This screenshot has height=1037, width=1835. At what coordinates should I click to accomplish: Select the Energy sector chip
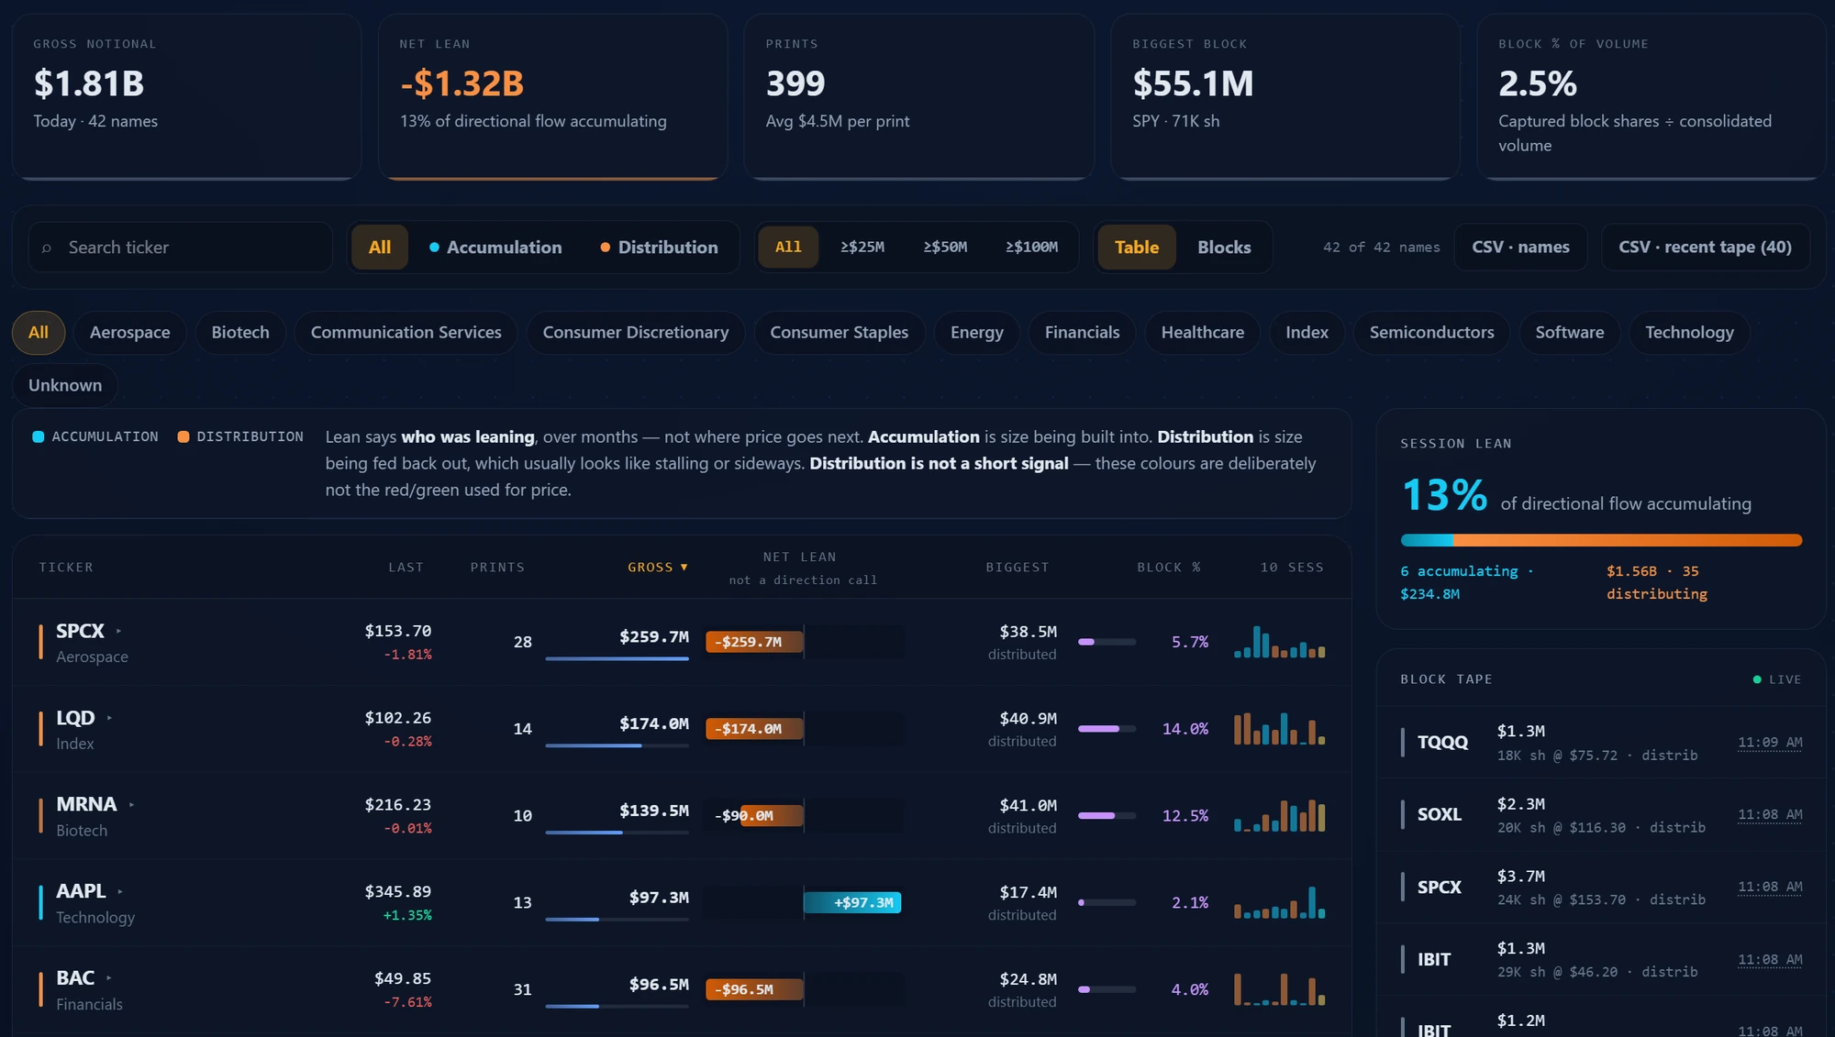click(977, 333)
